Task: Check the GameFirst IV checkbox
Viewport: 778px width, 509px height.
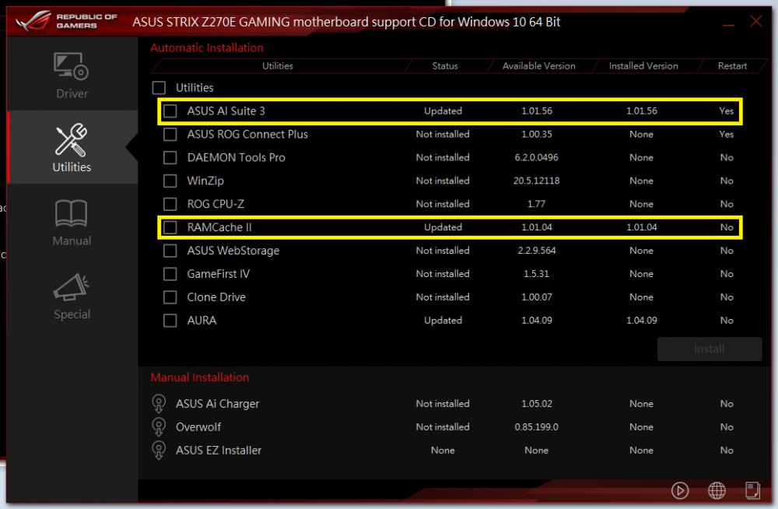Action: [x=170, y=274]
